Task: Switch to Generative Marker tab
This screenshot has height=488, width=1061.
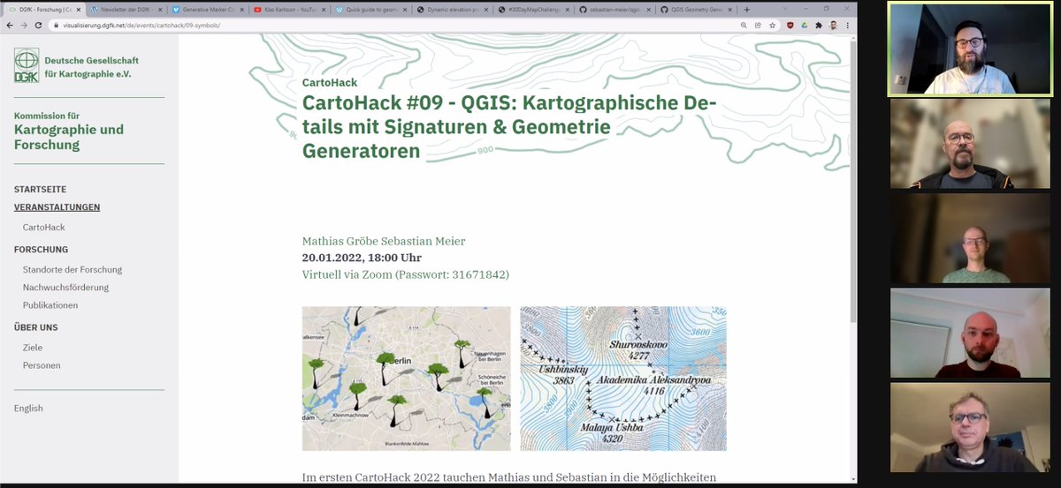Action: click(208, 9)
